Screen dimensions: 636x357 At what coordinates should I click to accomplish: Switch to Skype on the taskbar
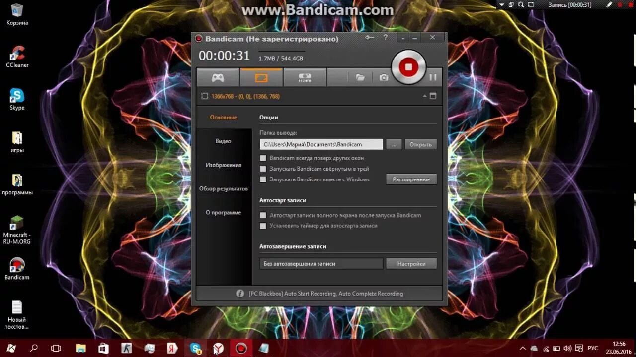[x=195, y=348]
